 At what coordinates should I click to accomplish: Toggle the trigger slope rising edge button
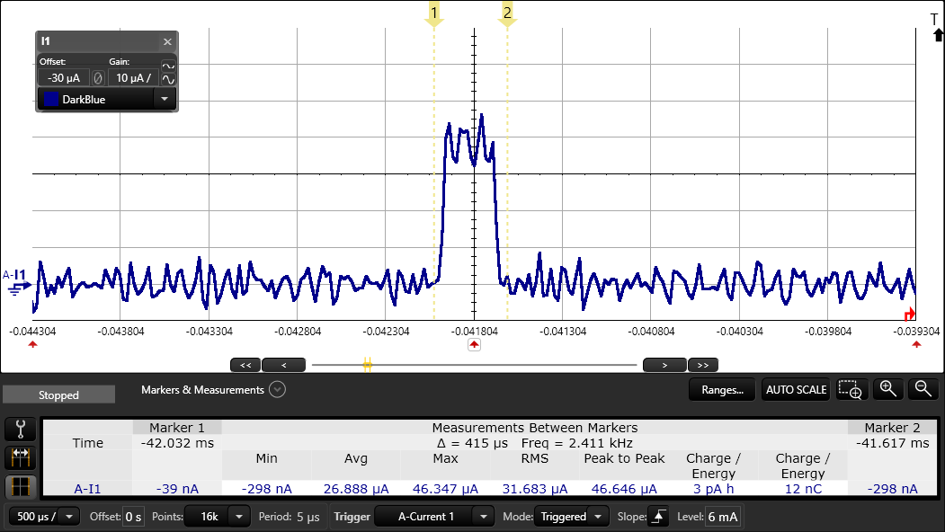(659, 517)
